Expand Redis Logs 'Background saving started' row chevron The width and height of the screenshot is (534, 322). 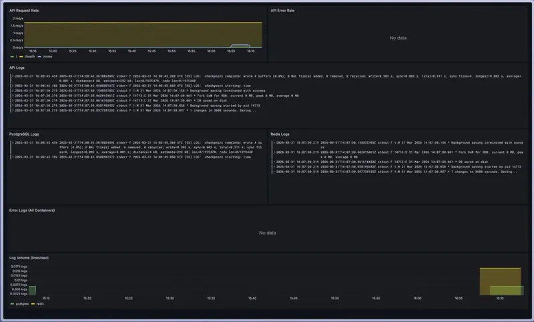(274, 167)
